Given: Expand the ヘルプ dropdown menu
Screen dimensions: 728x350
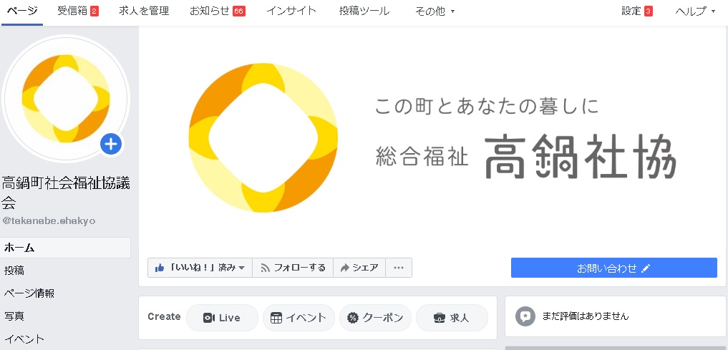Looking at the screenshot, I should pyautogui.click(x=695, y=11).
